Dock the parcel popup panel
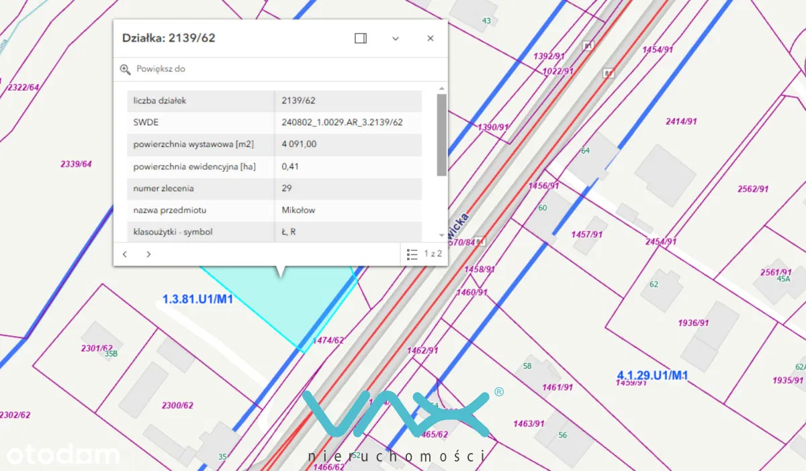 (361, 38)
